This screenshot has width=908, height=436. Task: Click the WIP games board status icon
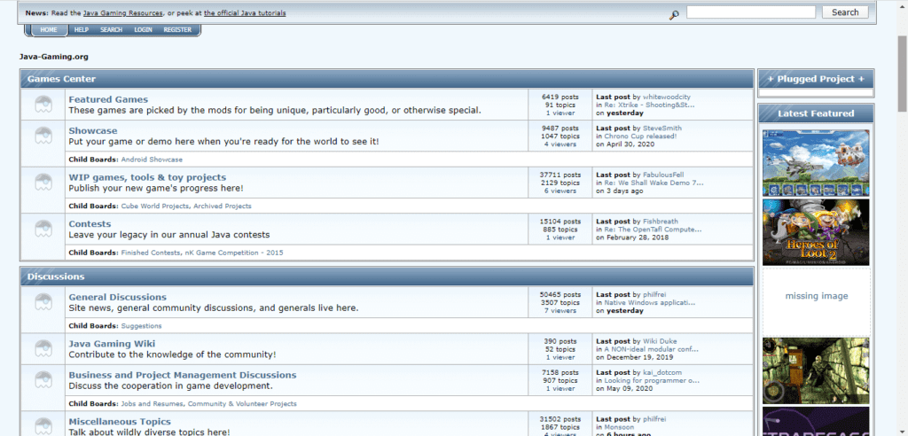pos(43,183)
